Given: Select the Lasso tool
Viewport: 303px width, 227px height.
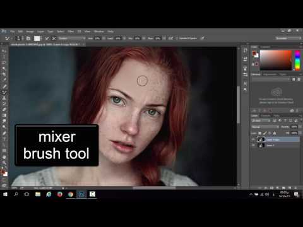Looking at the screenshot, I should pyautogui.click(x=4, y=62).
